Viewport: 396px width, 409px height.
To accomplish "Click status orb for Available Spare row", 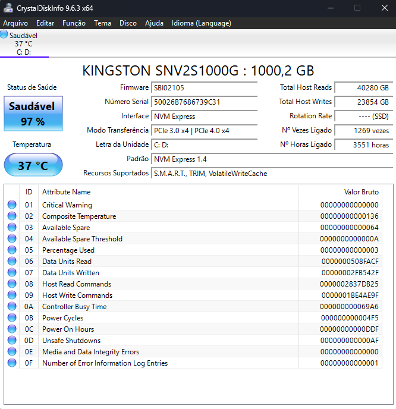I will pyautogui.click(x=12, y=227).
